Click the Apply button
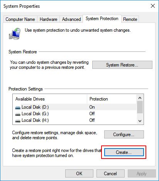Image resolution: width=159 pixels, height=181 pixels. coord(142,174)
